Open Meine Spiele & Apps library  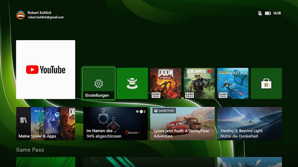[x=46, y=124]
